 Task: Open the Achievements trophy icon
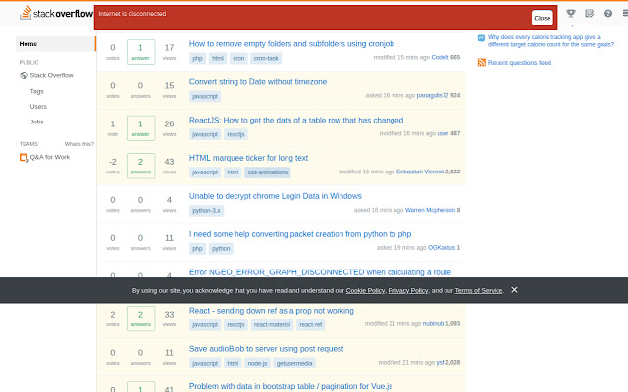(x=571, y=14)
